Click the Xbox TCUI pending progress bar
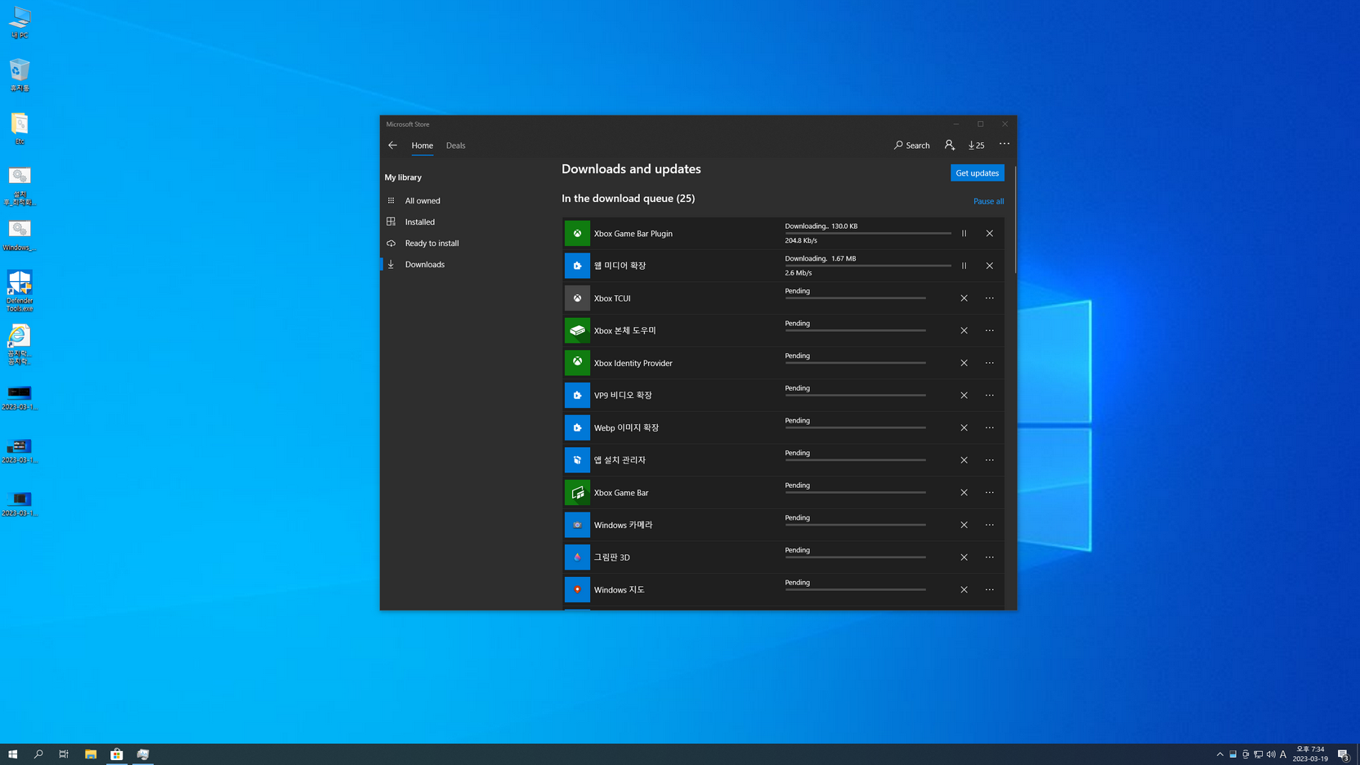This screenshot has height=765, width=1360. (x=856, y=298)
